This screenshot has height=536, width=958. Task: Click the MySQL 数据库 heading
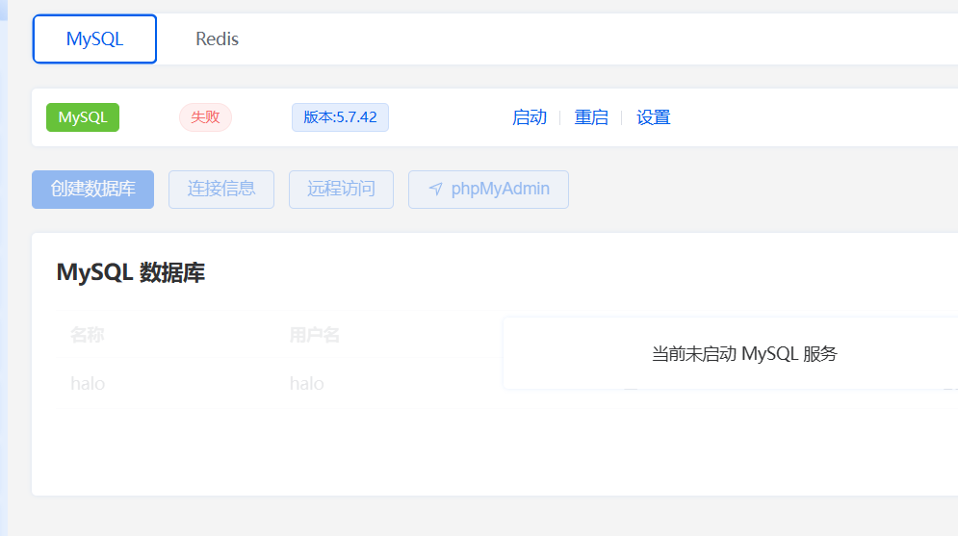click(131, 272)
